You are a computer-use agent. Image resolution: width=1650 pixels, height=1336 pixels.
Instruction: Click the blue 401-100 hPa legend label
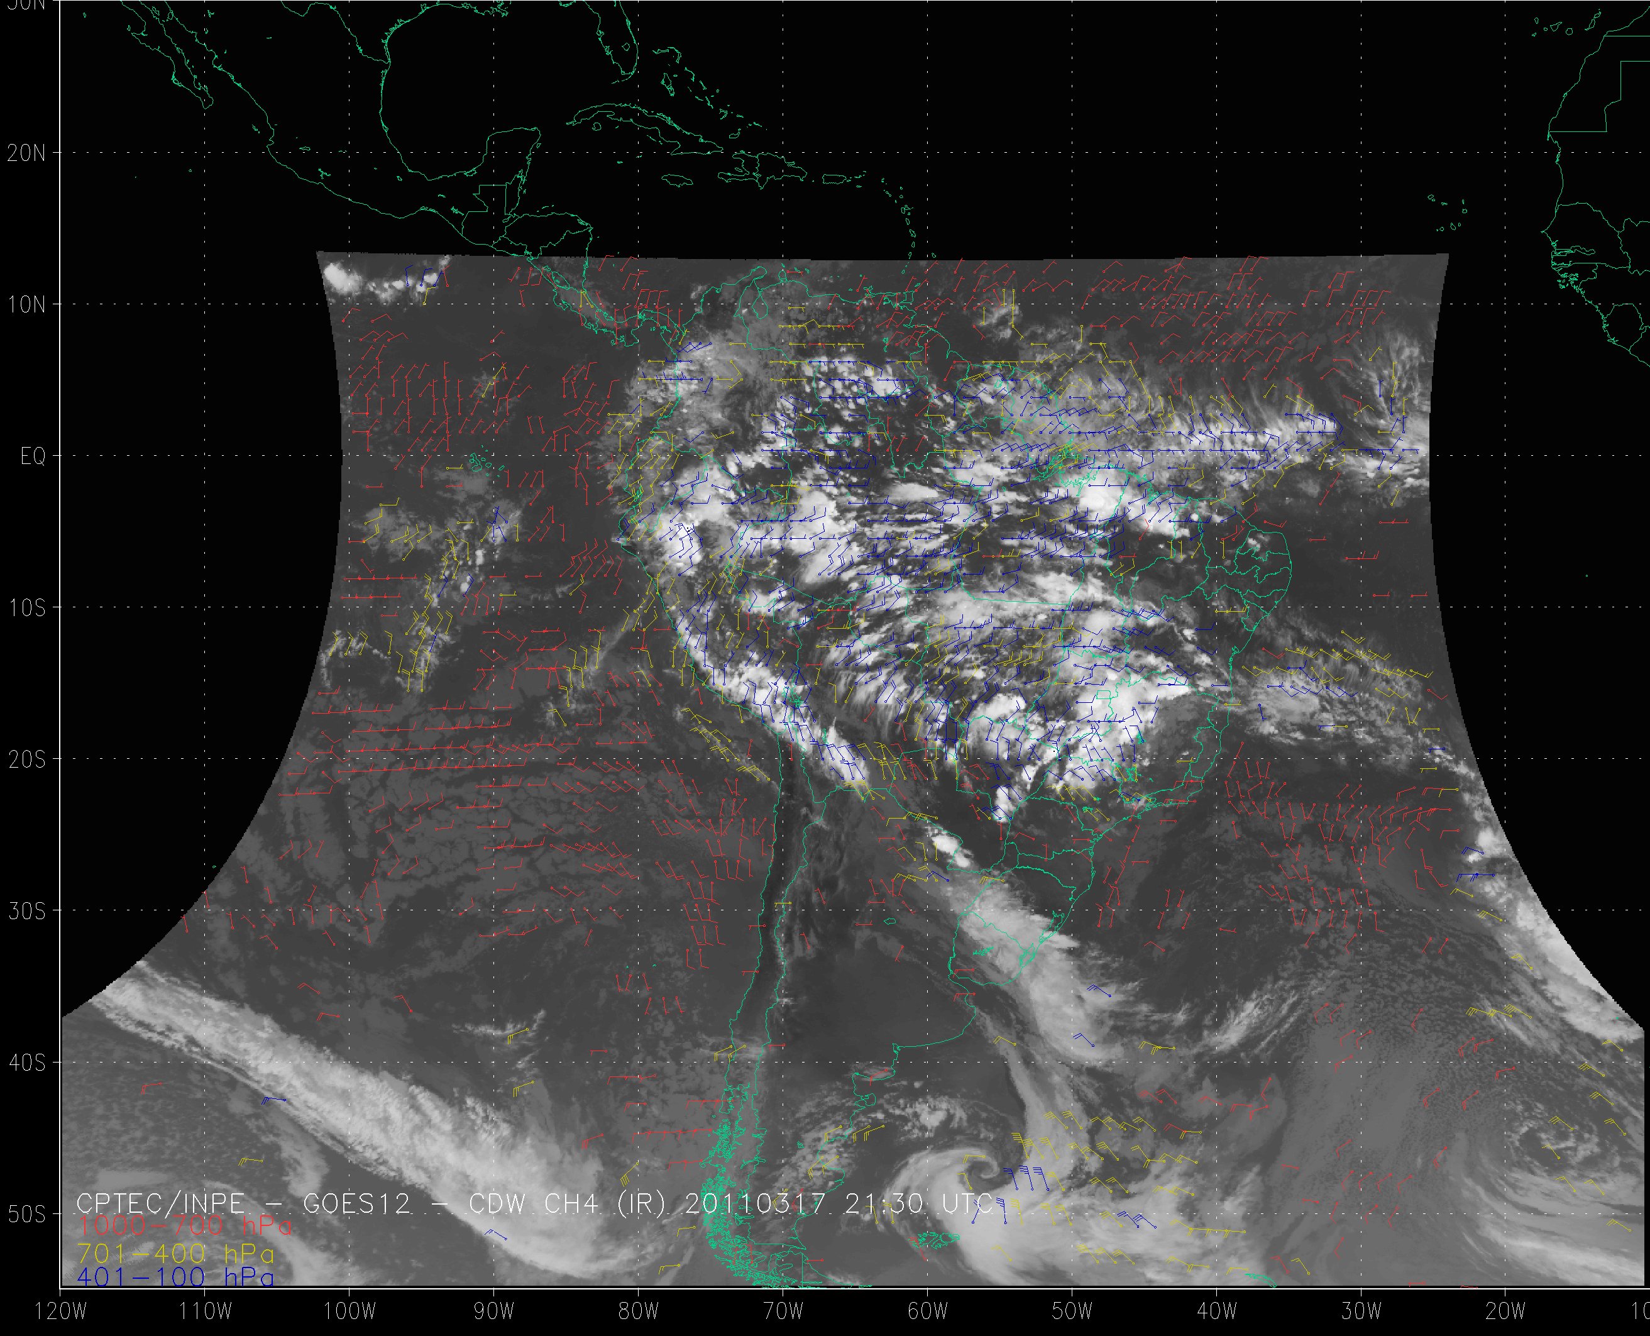(x=175, y=1278)
